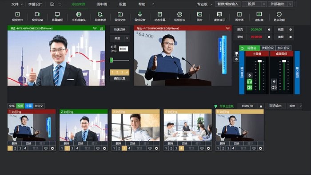Click the 快速切换 button
The height and width of the screenshot is (175, 311).
120,30
